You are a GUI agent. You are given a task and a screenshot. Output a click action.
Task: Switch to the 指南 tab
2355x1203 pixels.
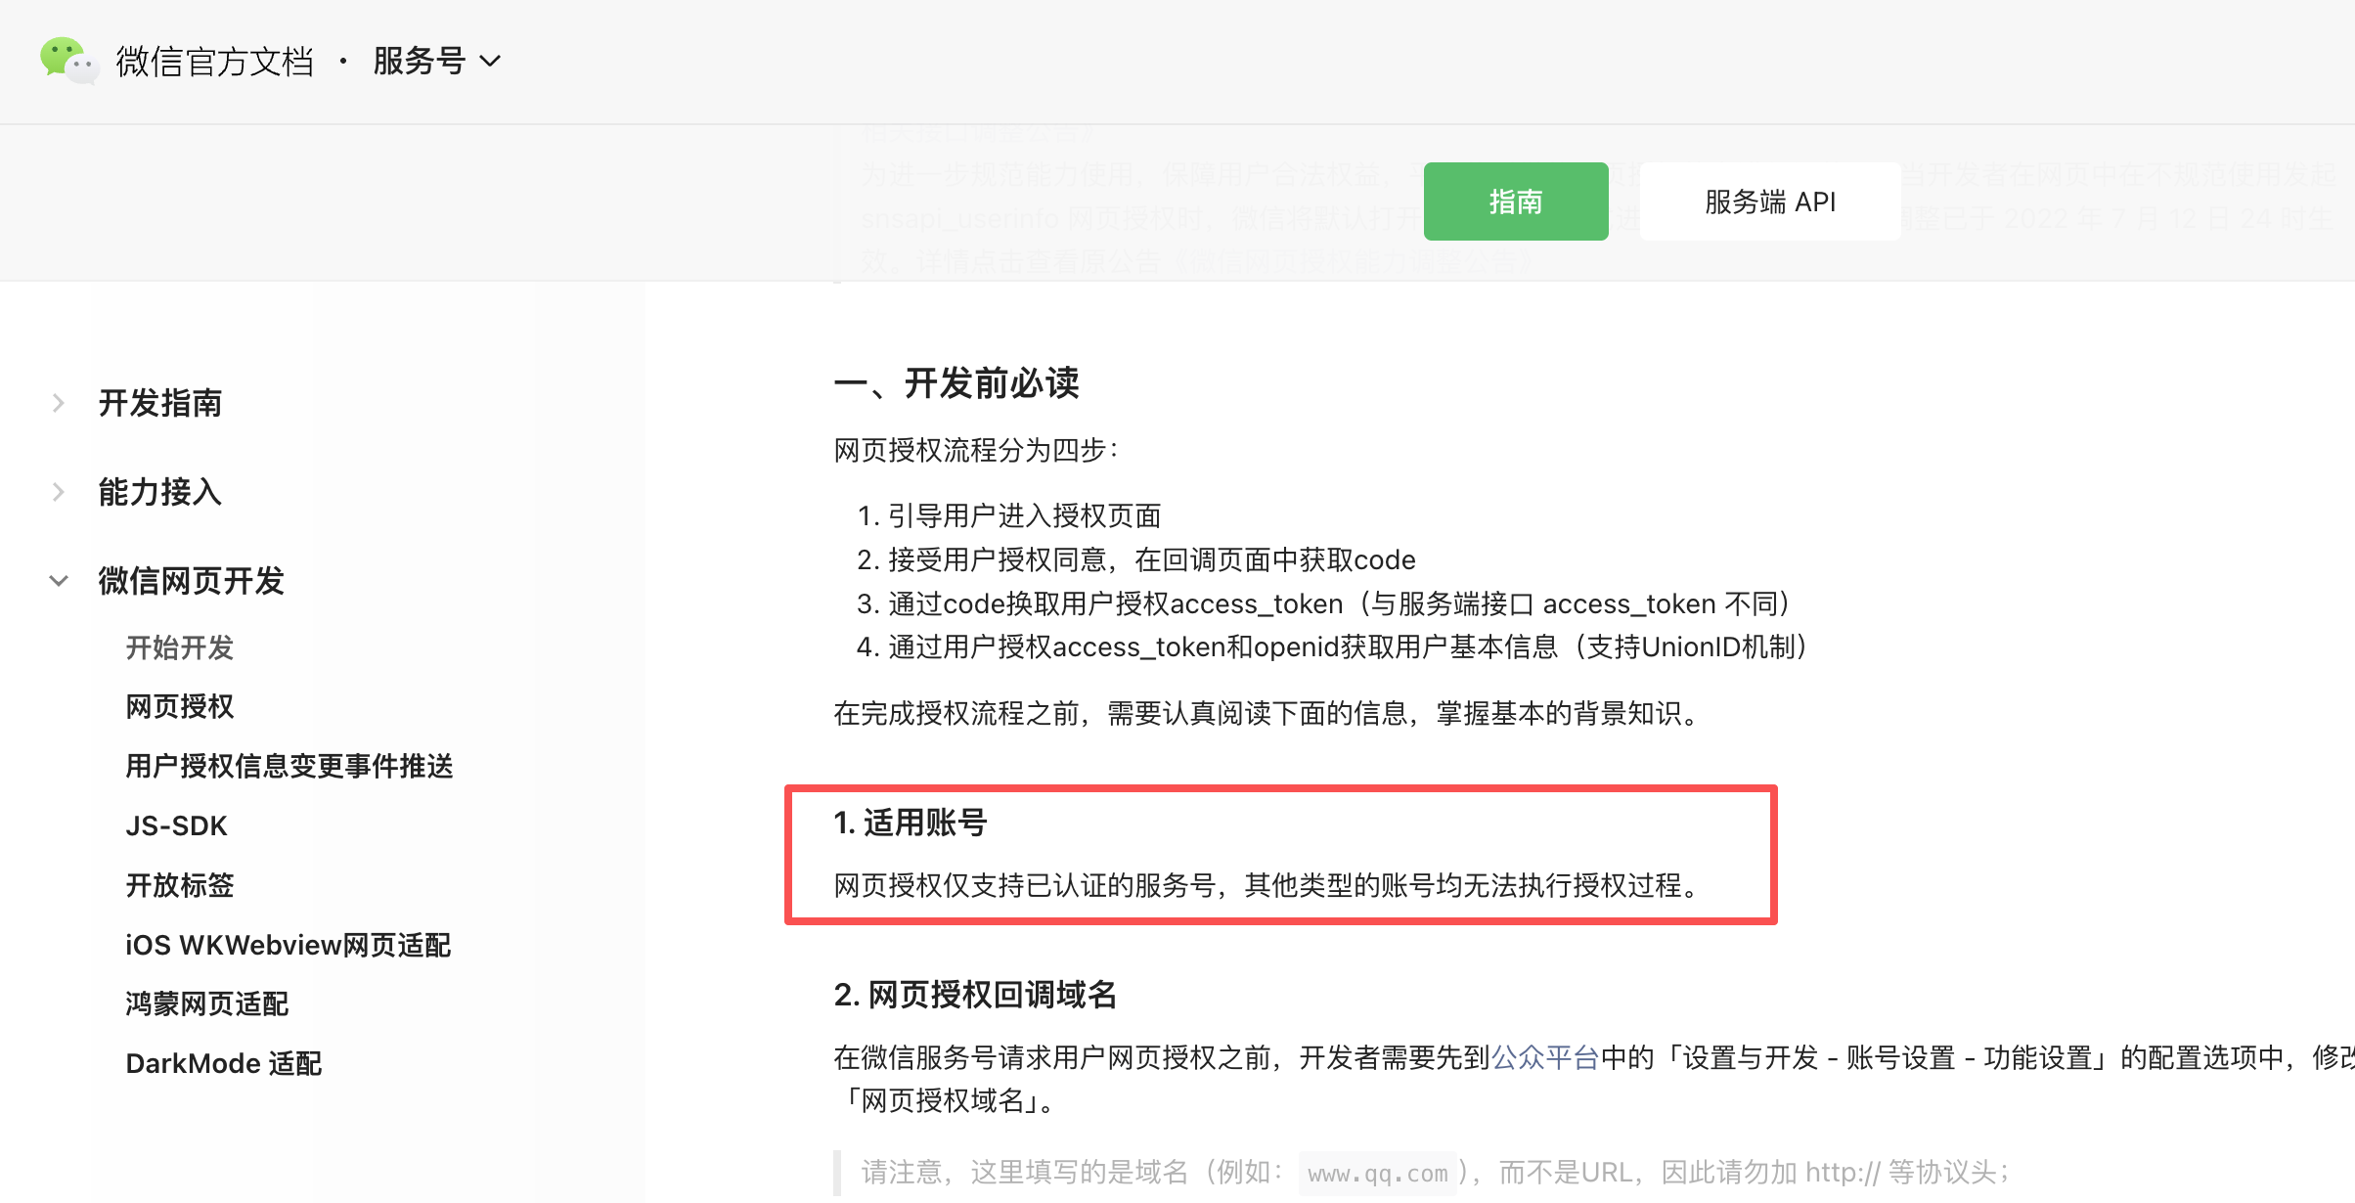coord(1515,201)
